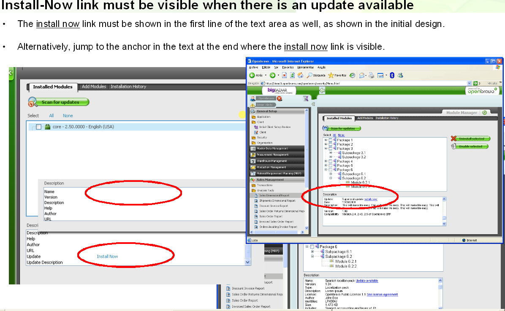This screenshot has height=311, width=505.
Task: Click the install now link in IE description
Action: tap(370, 199)
